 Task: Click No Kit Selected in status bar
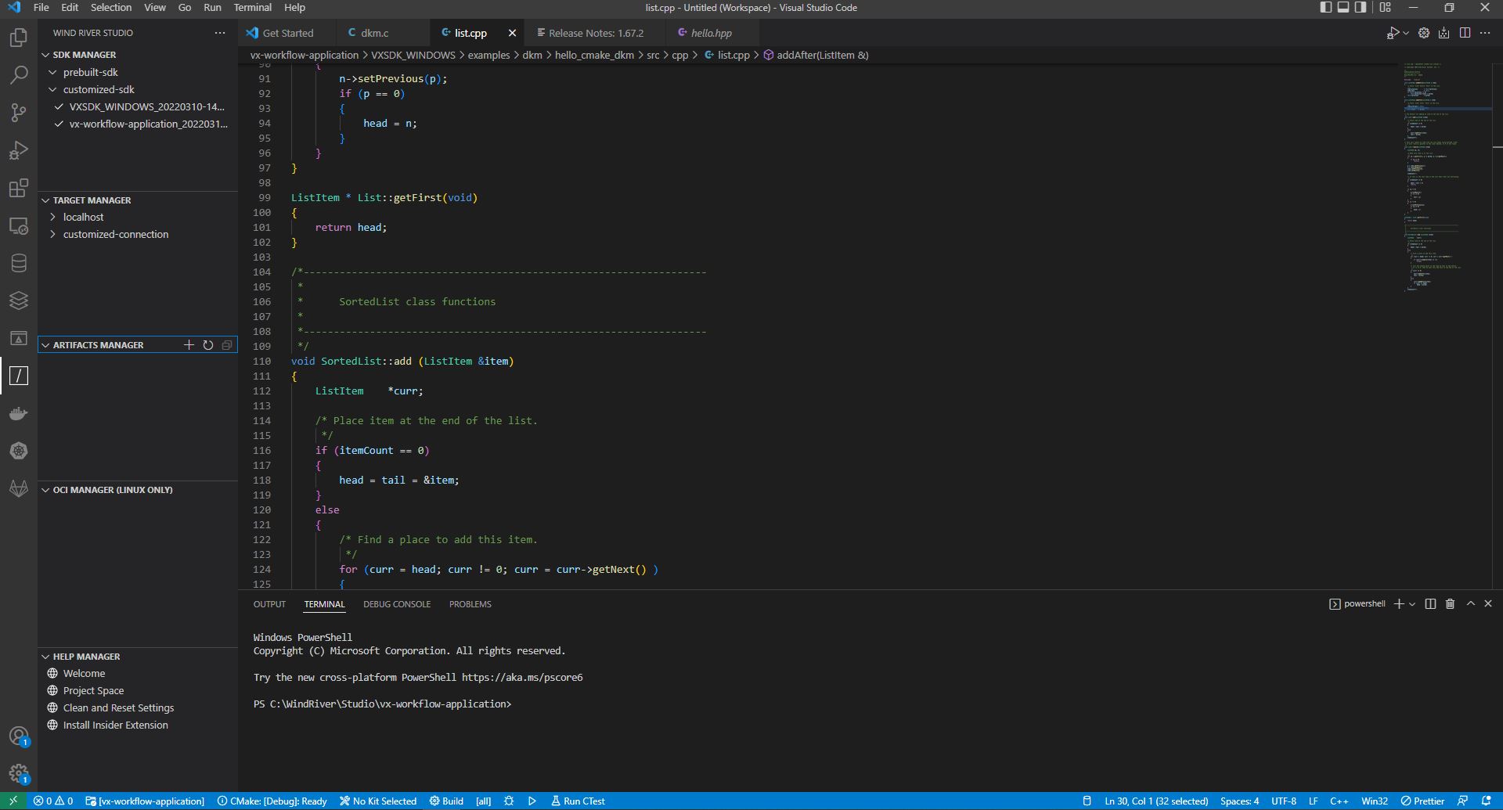point(378,801)
